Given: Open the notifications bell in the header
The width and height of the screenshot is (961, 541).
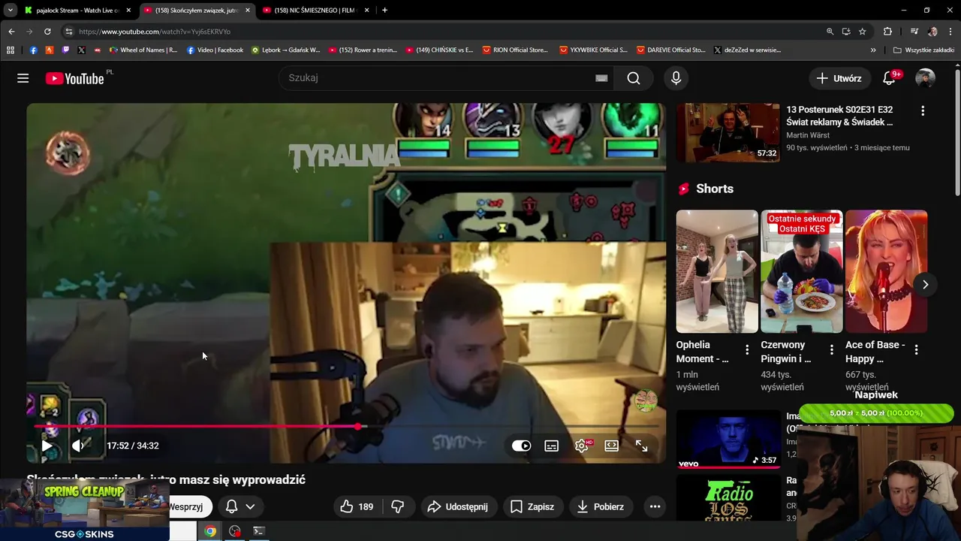Looking at the screenshot, I should [890, 78].
